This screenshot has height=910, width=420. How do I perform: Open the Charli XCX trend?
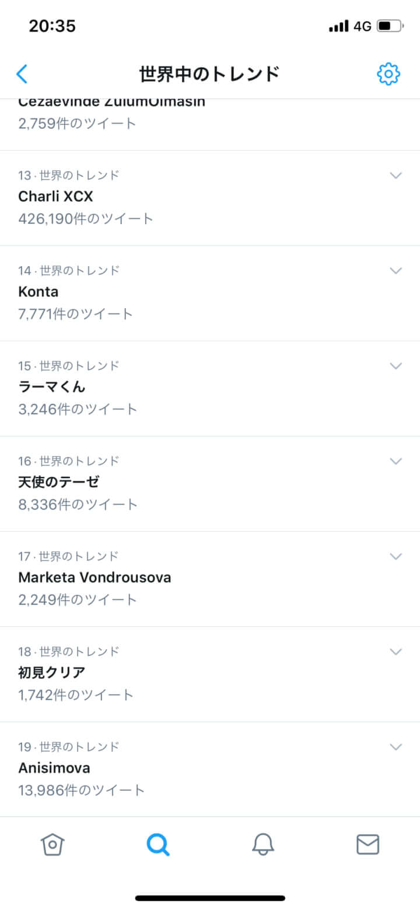pos(56,197)
